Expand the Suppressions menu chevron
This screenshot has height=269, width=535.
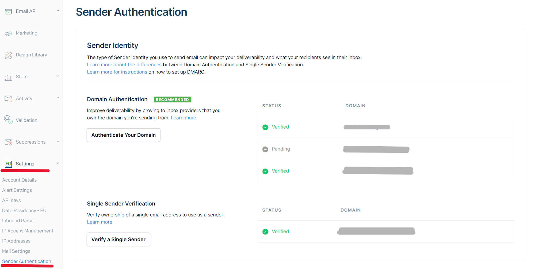point(58,141)
